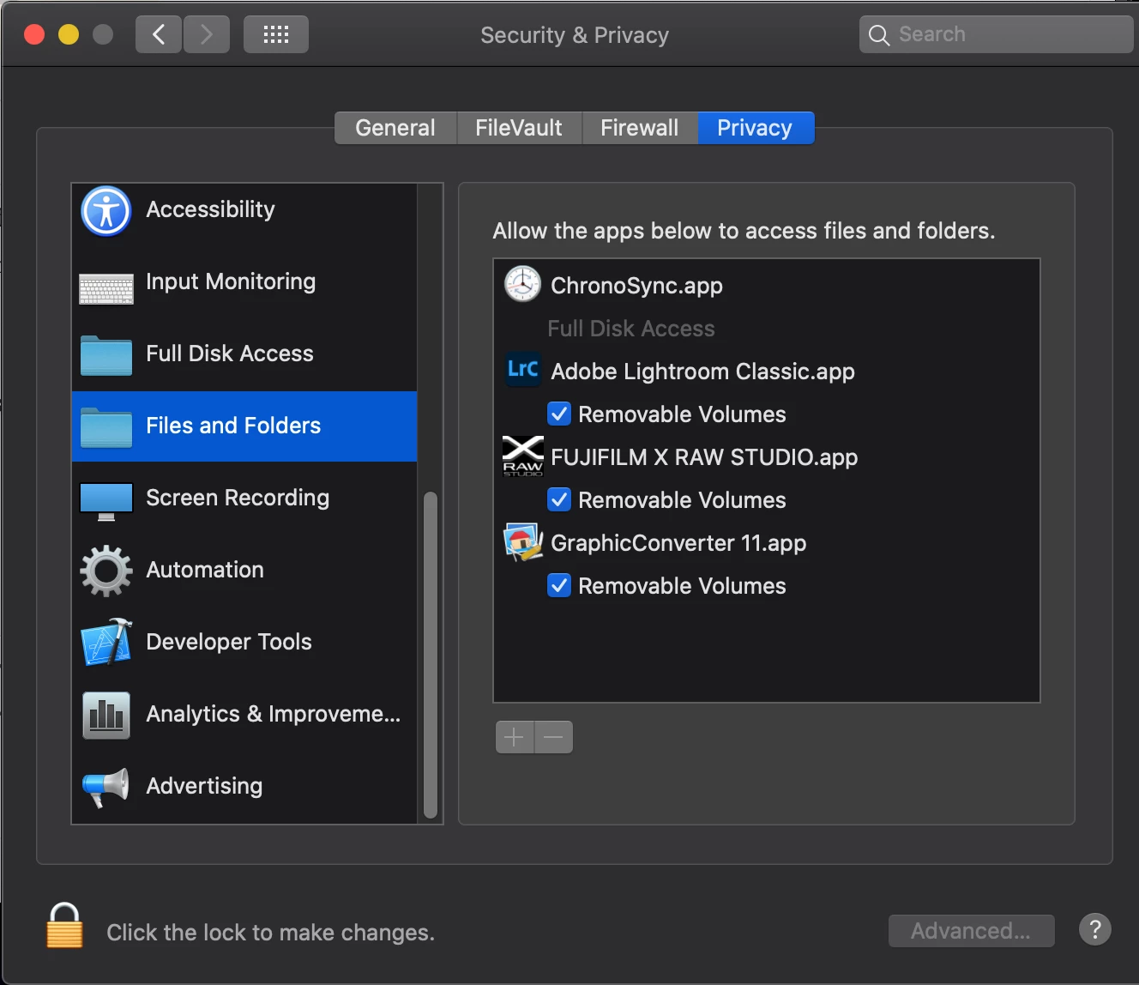Click the minus button to remove an app
1139x985 pixels.
(x=553, y=737)
